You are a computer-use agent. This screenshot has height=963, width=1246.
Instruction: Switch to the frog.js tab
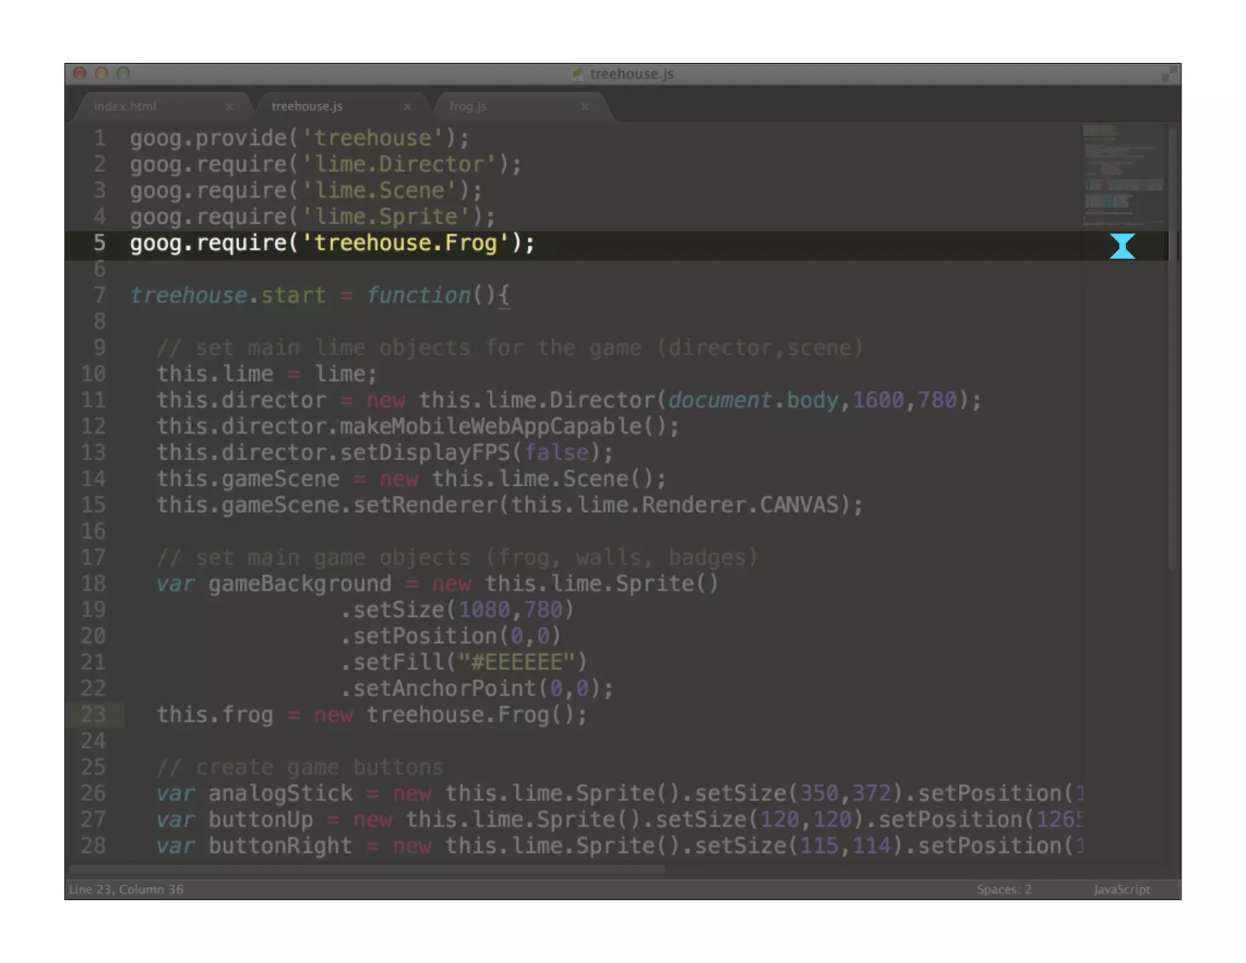pyautogui.click(x=468, y=107)
